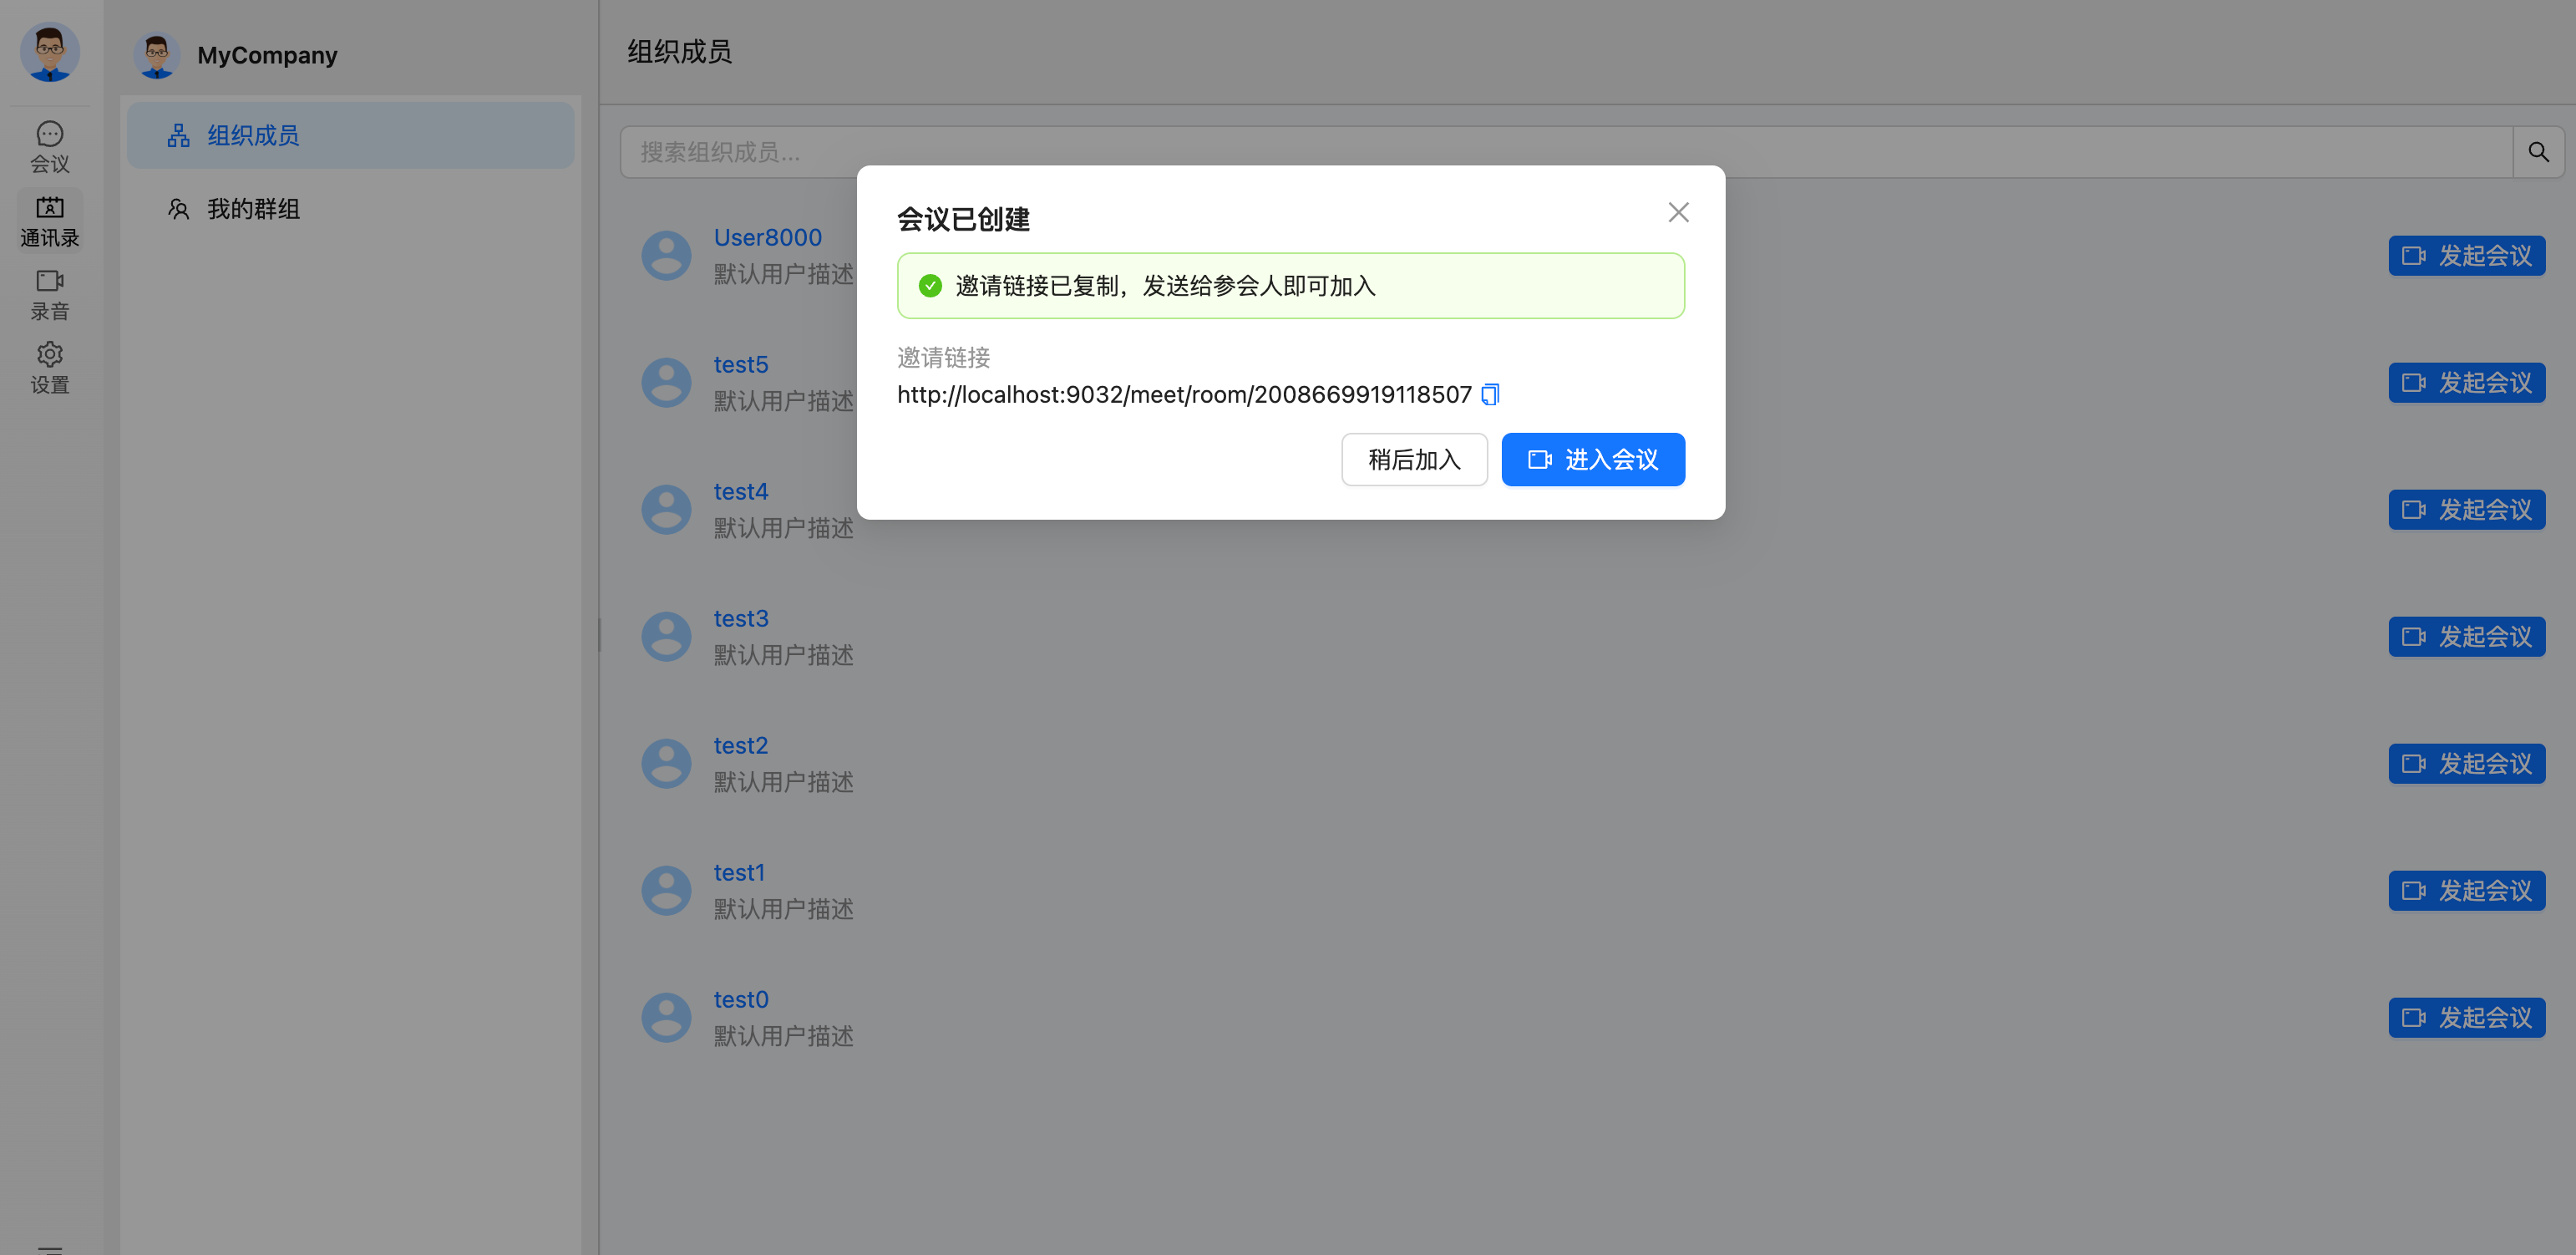The height and width of the screenshot is (1255, 2576).
Task: Open the test3 member name
Action: point(741,619)
